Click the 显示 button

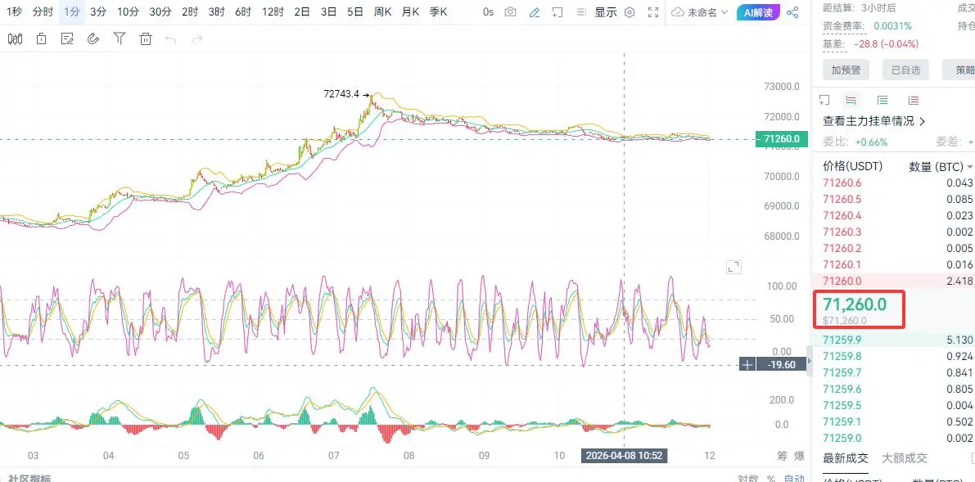[606, 11]
